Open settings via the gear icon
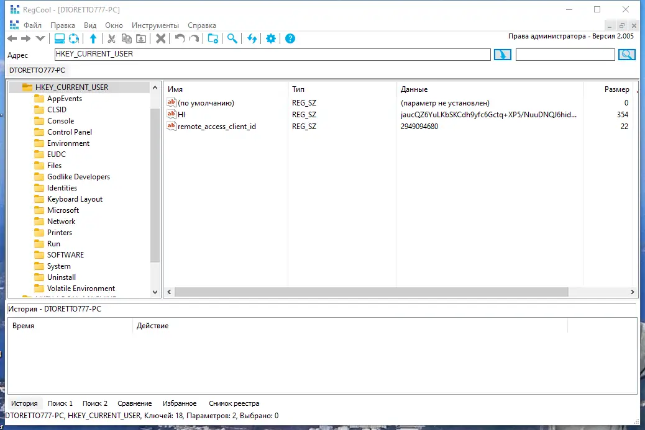This screenshot has height=430, width=645. click(271, 38)
